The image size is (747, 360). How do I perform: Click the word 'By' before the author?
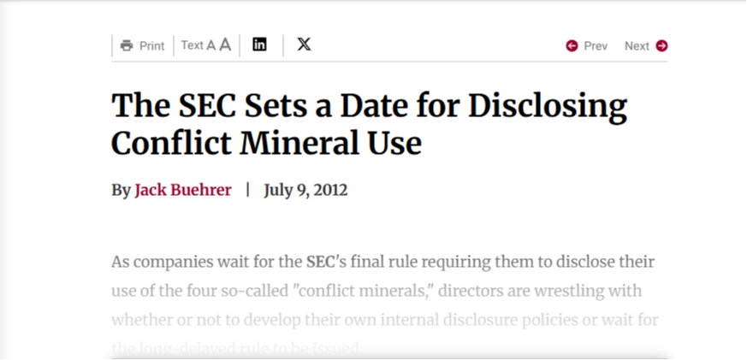coord(121,191)
